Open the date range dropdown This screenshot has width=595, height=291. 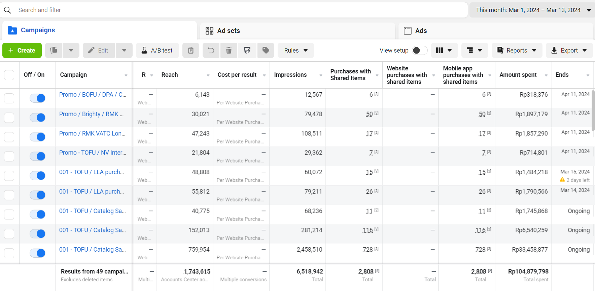[532, 10]
